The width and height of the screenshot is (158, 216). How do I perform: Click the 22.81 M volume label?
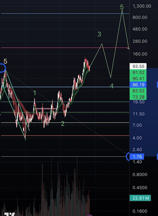click(140, 198)
